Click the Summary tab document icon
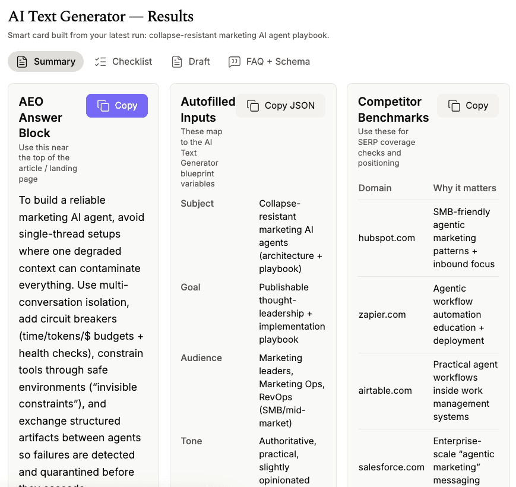516x487 pixels. tap(22, 62)
